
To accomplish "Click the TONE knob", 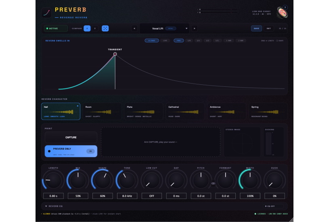I will point(127,180).
